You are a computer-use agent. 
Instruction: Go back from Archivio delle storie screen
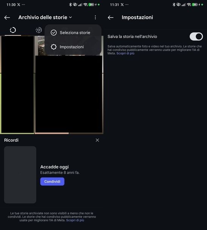point(7,18)
